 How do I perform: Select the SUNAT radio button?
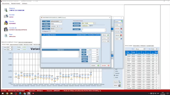click(114, 75)
